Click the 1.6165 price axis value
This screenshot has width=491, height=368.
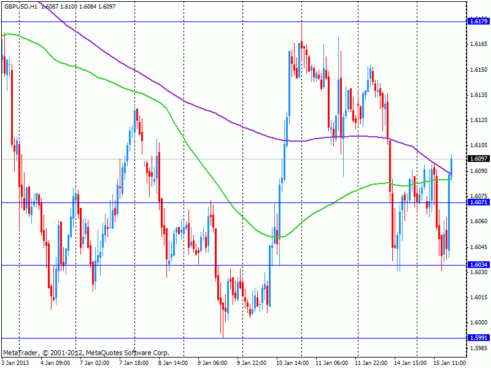[478, 44]
